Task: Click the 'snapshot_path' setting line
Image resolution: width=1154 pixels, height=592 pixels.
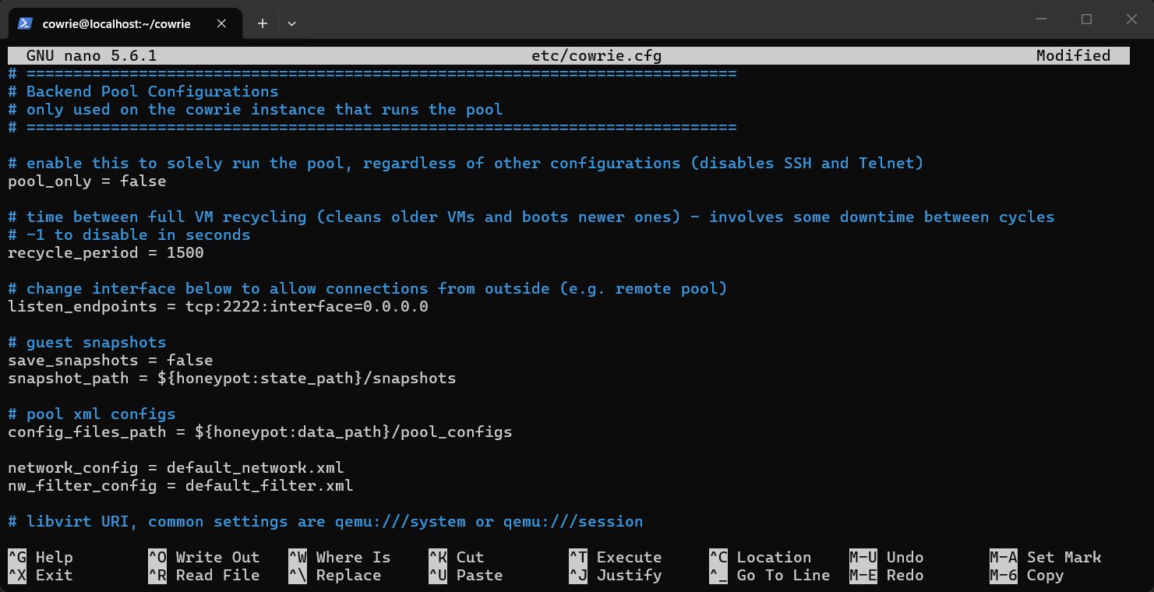Action: (x=232, y=379)
